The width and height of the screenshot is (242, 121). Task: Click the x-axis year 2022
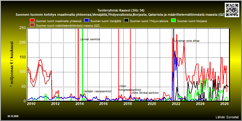pos(176,103)
